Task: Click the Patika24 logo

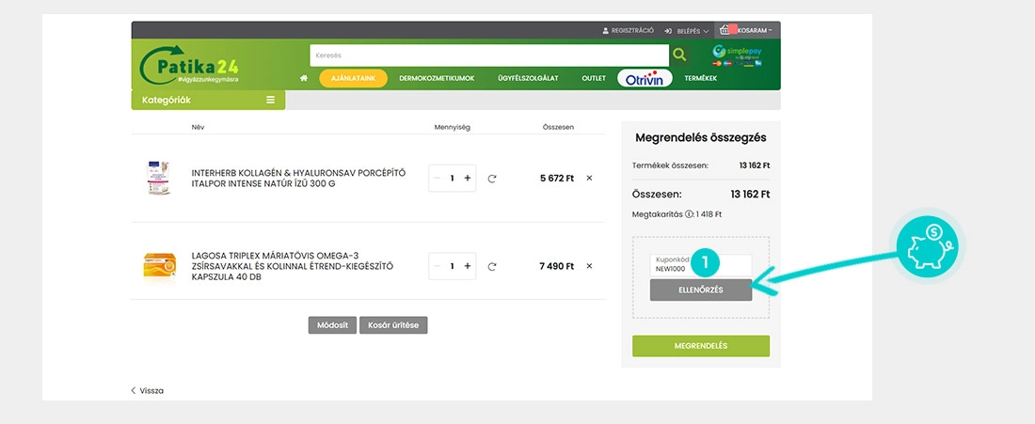Action: tap(189, 66)
